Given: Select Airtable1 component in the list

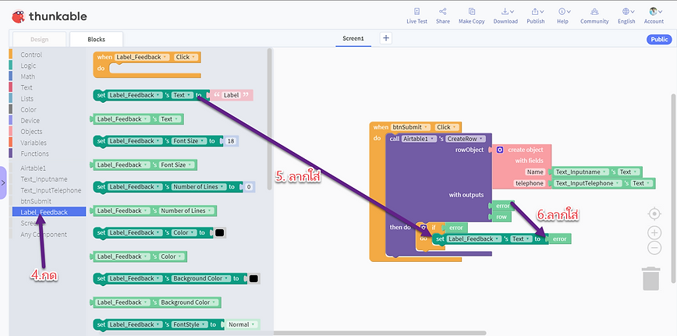Looking at the screenshot, I should [33, 168].
